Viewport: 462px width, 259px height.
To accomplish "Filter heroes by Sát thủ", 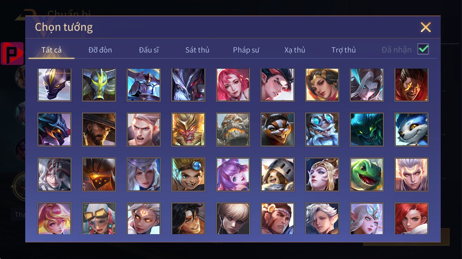I will click(197, 50).
